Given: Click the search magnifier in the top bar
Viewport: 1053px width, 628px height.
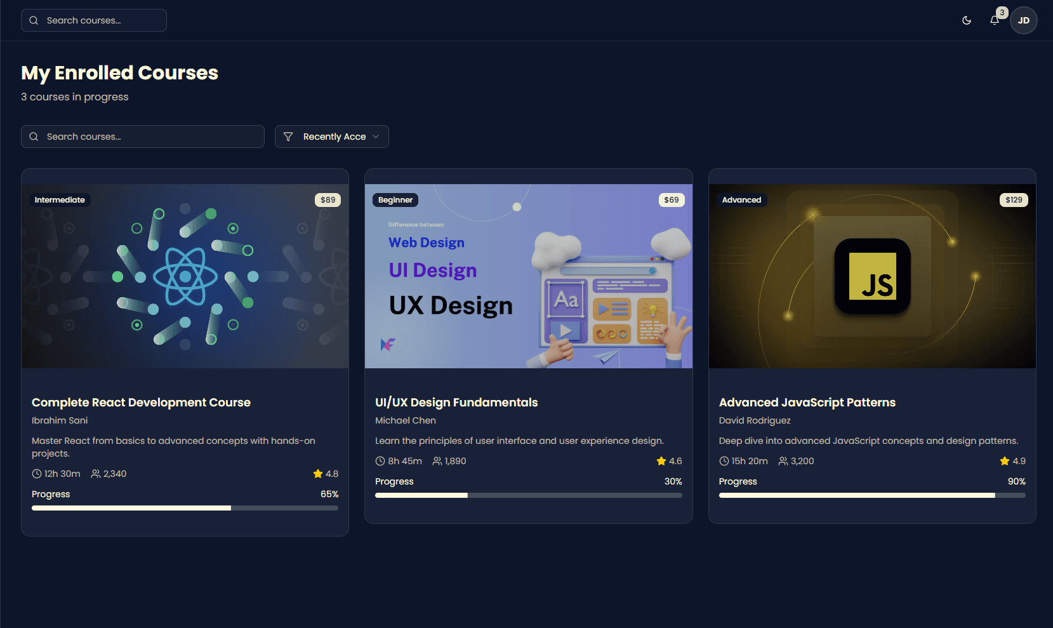Looking at the screenshot, I should tap(34, 20).
